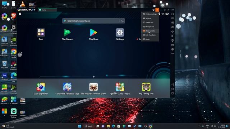Click the search magnifier icon in search bar
Viewport: 230px width, 129px height.
click(123, 21)
